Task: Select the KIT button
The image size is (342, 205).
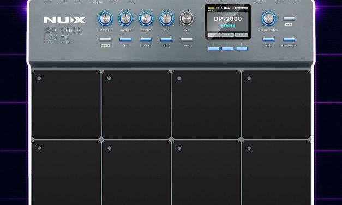Action: coord(125,39)
